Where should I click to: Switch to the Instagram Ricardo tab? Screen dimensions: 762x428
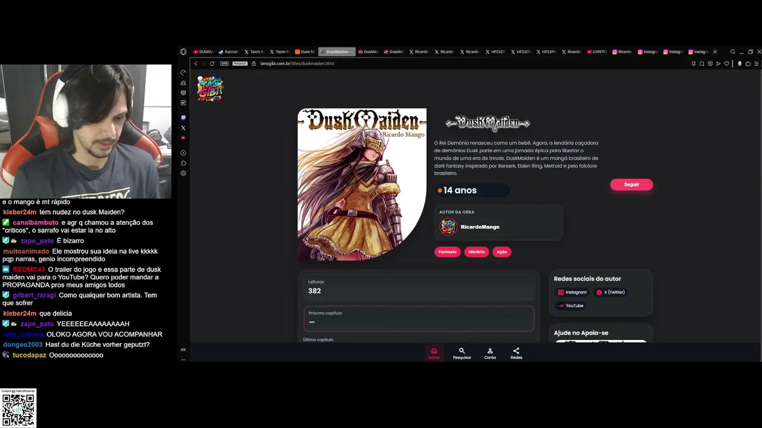[623, 52]
